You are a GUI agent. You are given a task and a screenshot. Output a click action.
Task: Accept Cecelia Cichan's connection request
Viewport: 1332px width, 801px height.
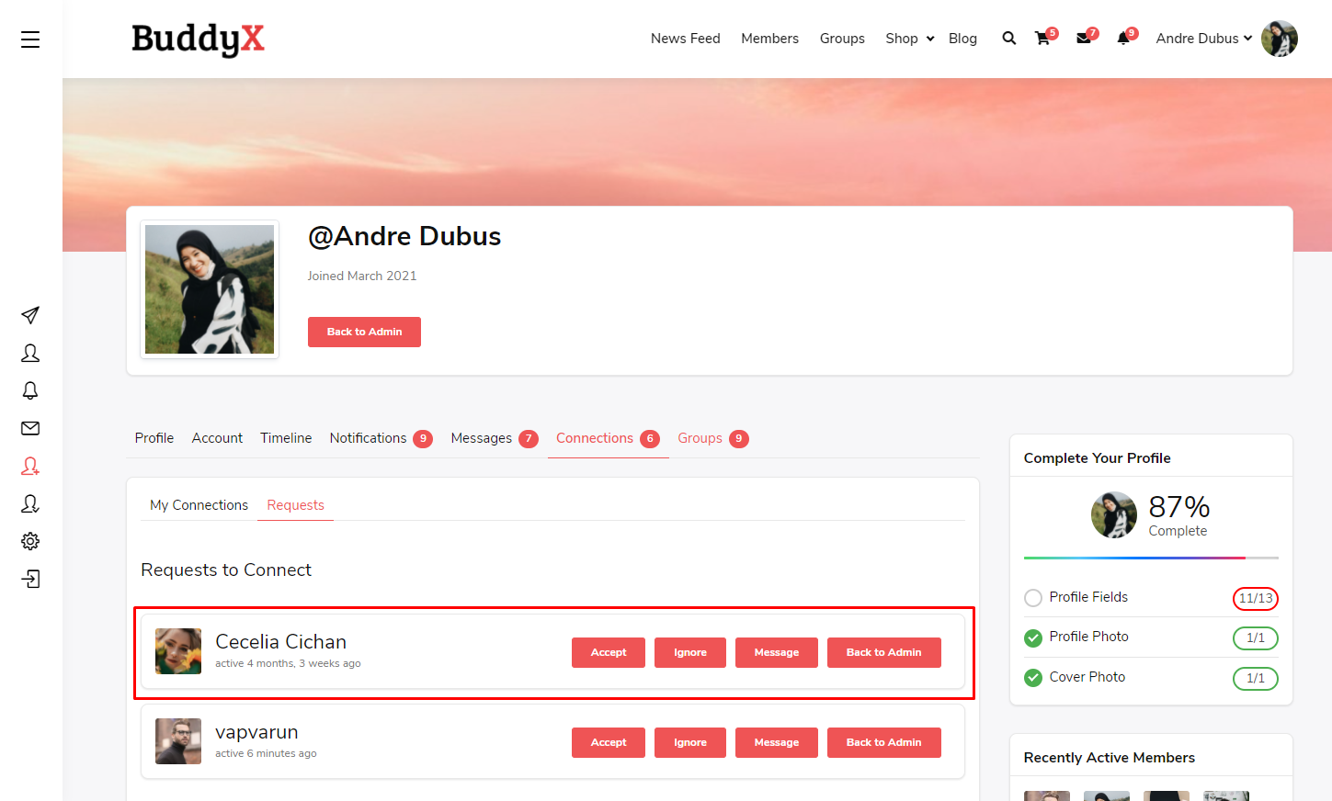(x=608, y=652)
